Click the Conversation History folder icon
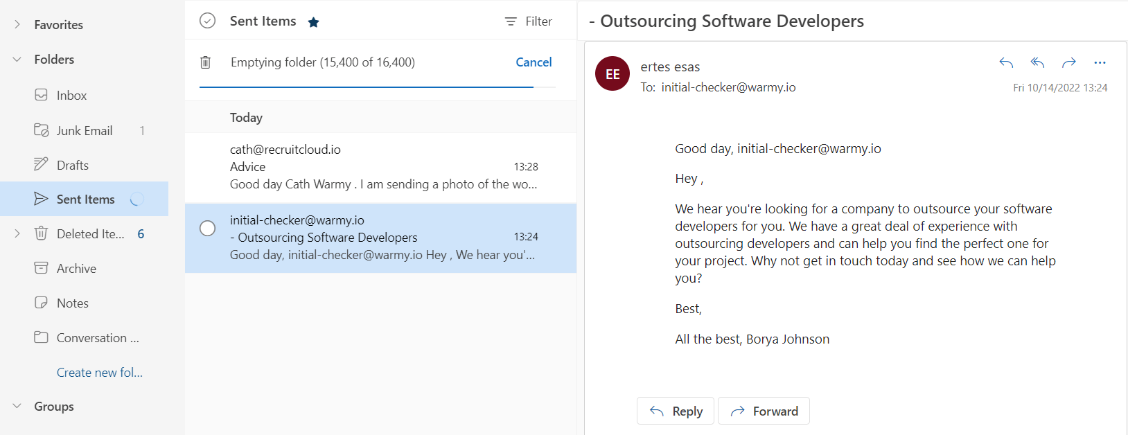This screenshot has height=435, width=1128. [42, 337]
